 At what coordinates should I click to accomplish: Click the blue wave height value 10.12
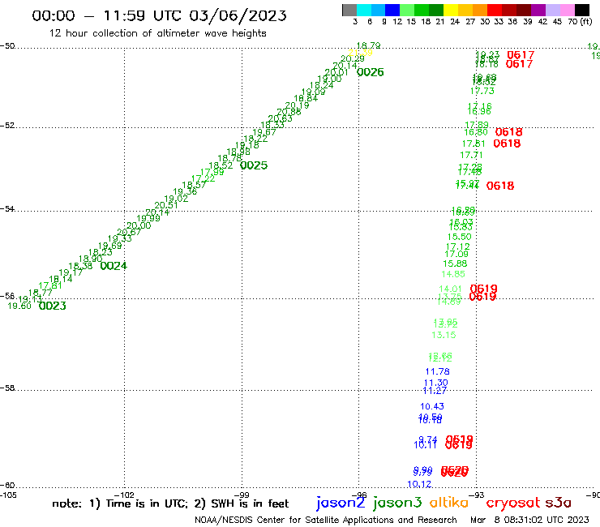click(x=419, y=484)
